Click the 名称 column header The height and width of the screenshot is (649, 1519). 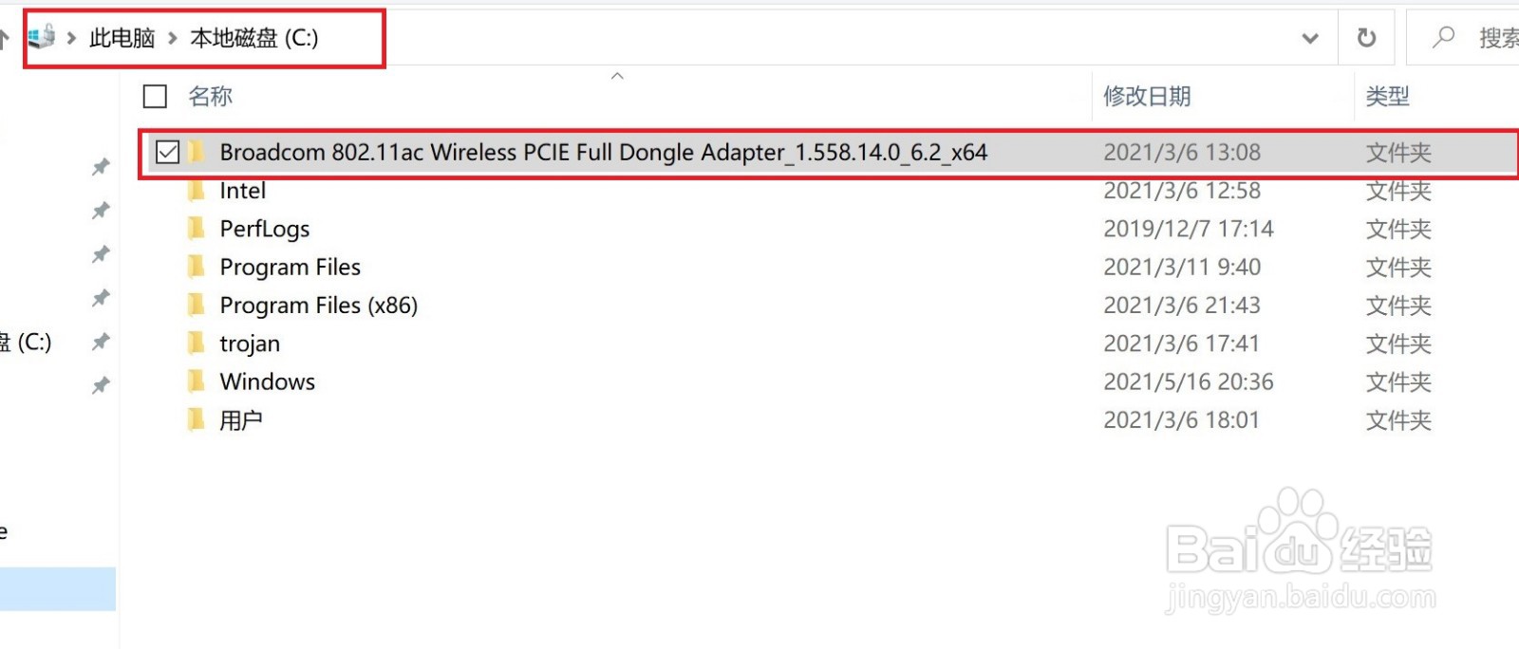click(211, 96)
